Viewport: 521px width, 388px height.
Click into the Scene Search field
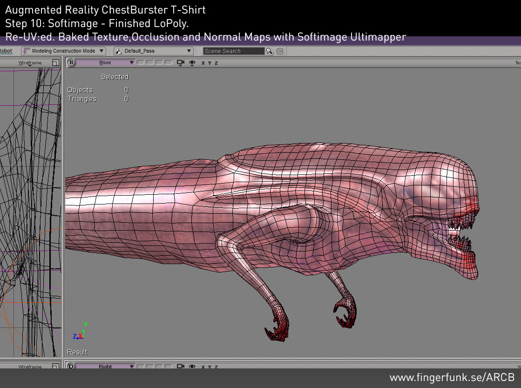click(x=234, y=51)
